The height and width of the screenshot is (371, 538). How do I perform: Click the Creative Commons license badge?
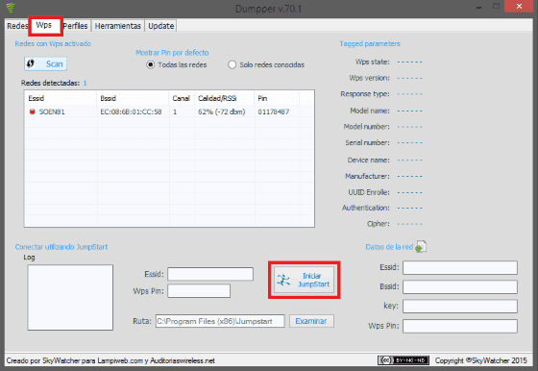point(403,360)
